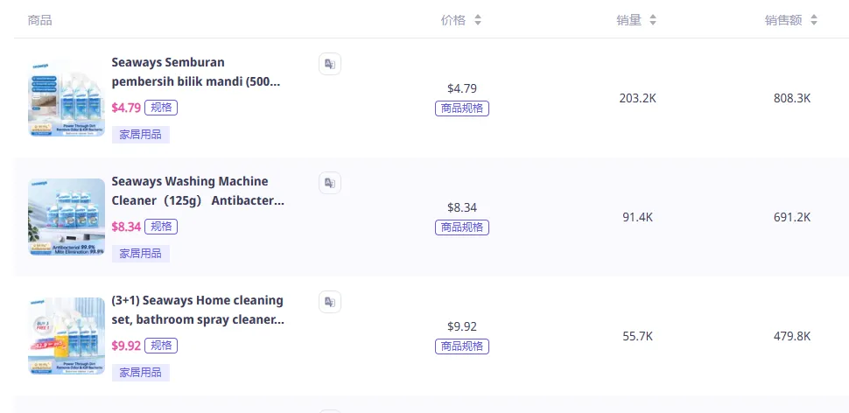Open Seaways Washing Machine Cleaner title link
Image resolution: width=849 pixels, height=413 pixels.
(198, 191)
